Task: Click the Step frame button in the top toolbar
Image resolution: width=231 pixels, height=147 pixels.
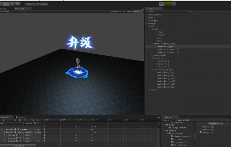Action: (x=173, y=4)
